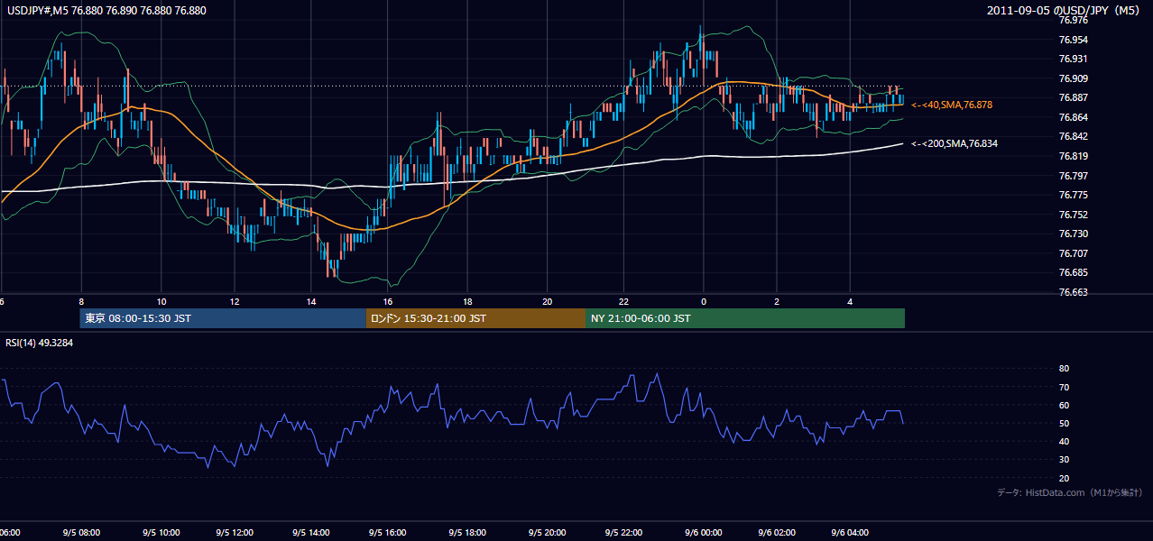Click RSI axis level 80
This screenshot has width=1153, height=541.
(1064, 369)
